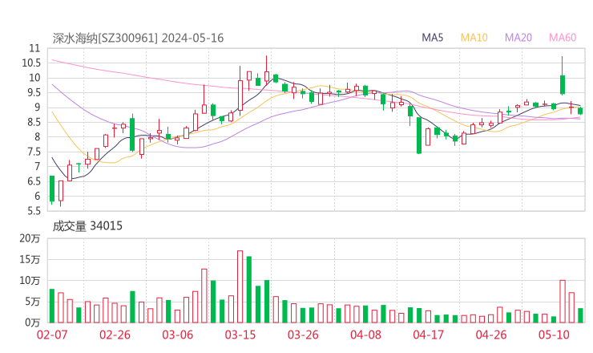Click the 0万 volume axis label
This screenshot has height=353, width=593.
tap(32, 323)
